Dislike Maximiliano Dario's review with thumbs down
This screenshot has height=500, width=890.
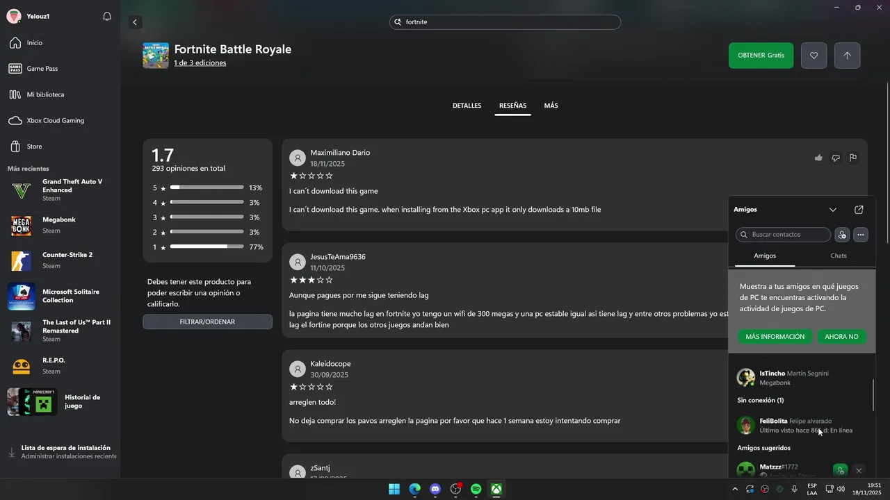point(836,158)
